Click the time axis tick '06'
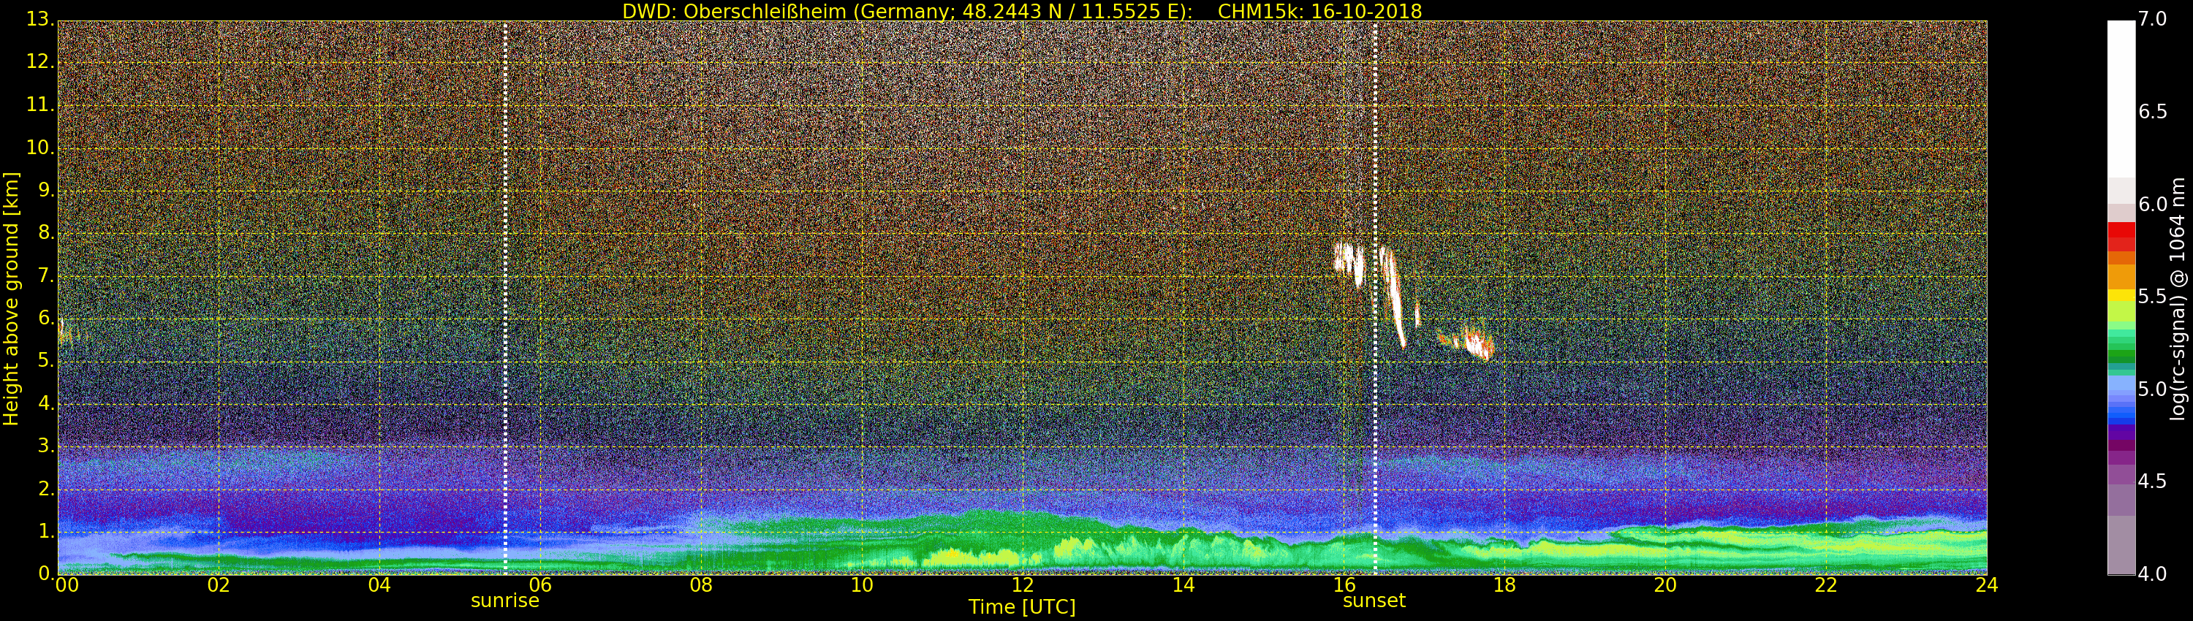 [541, 584]
